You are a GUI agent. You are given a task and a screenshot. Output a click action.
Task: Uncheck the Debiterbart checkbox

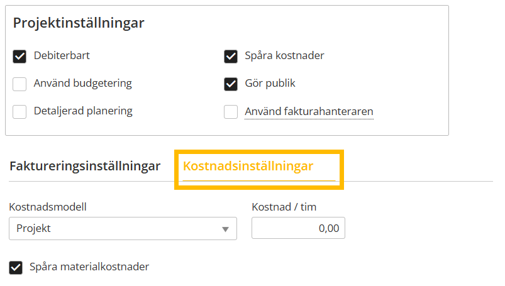(x=19, y=56)
